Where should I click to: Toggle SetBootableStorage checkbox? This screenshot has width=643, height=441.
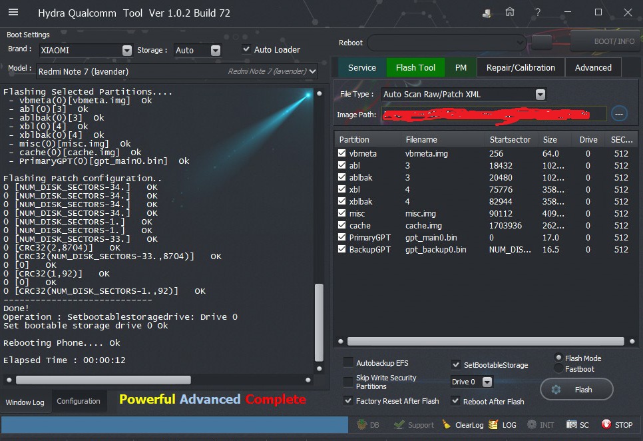[x=455, y=364]
